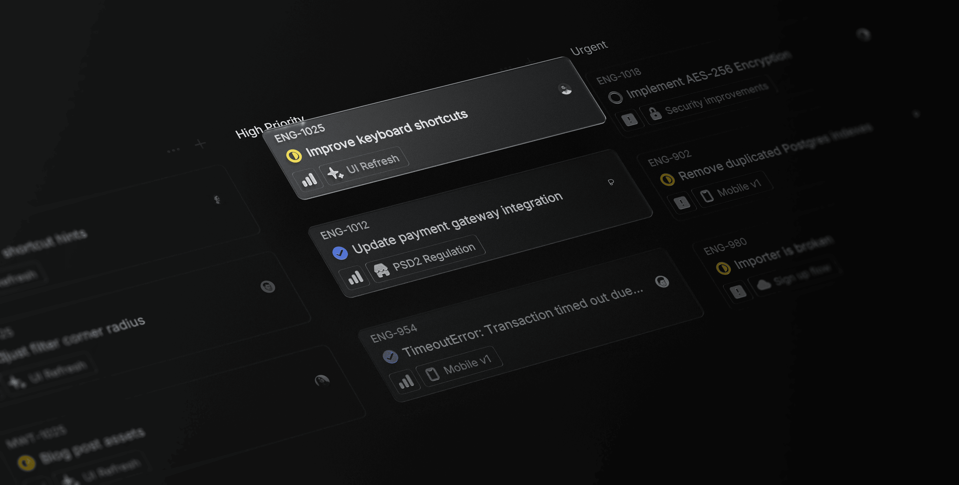
Task: Click the assignee avatar on ENG-954 card
Action: (662, 282)
